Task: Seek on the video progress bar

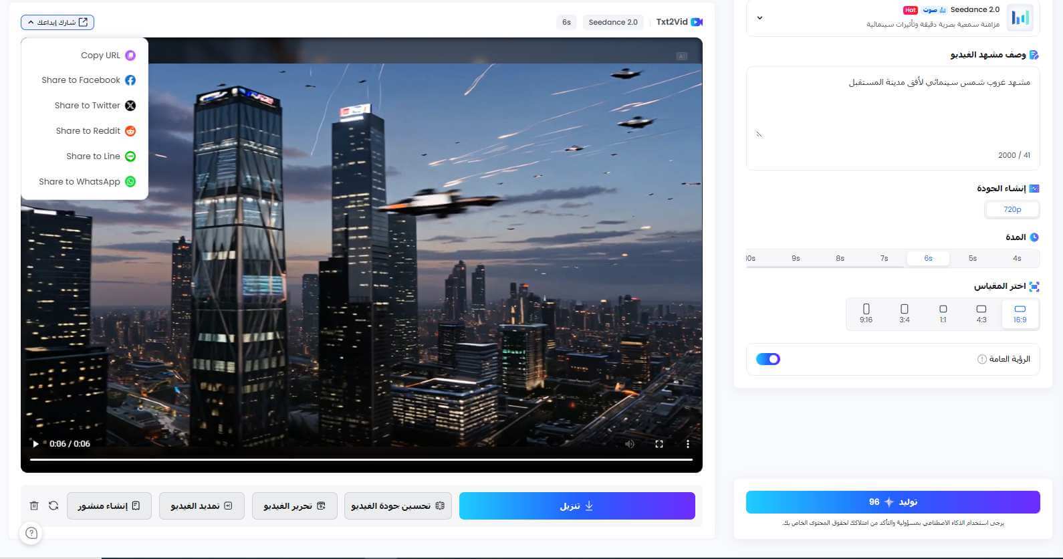Action: point(361,459)
